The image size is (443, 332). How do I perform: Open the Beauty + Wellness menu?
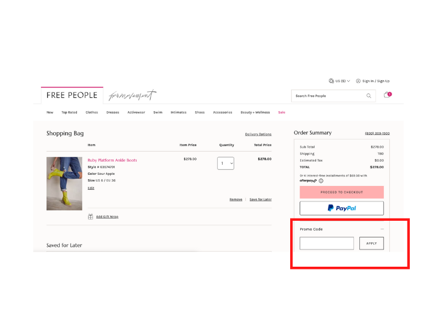tap(255, 112)
